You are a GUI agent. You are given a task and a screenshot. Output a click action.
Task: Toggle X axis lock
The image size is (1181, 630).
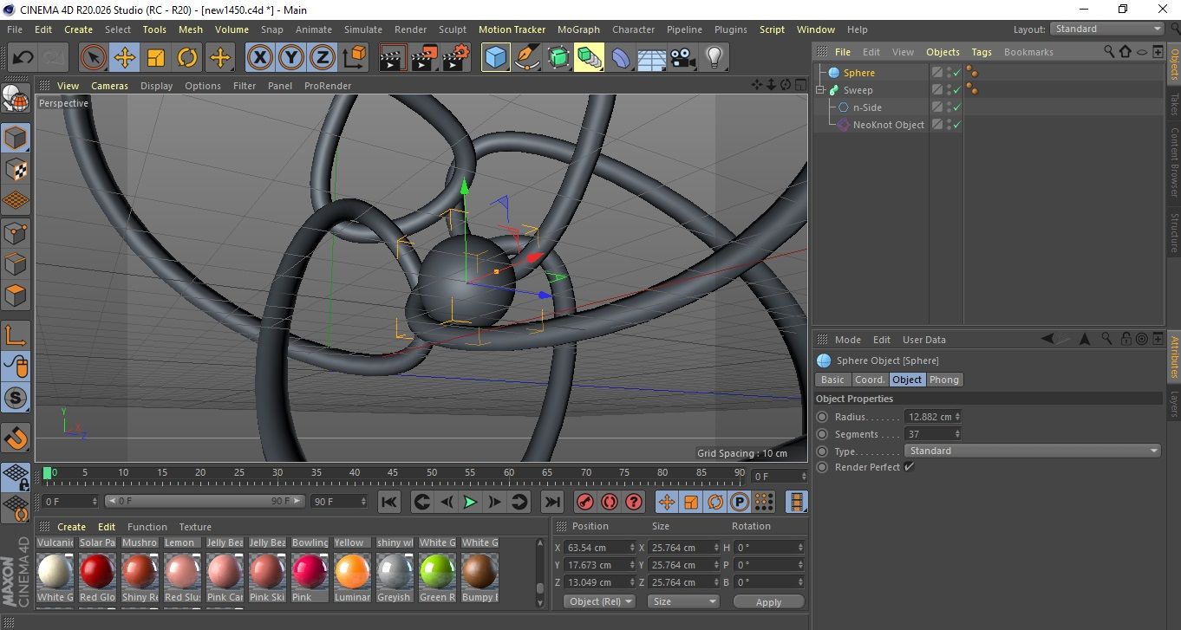coord(258,58)
